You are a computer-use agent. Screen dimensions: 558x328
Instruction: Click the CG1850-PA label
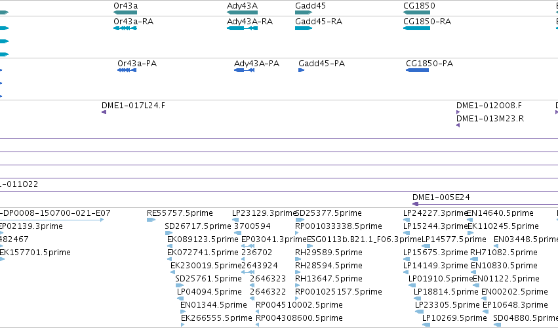click(x=429, y=64)
